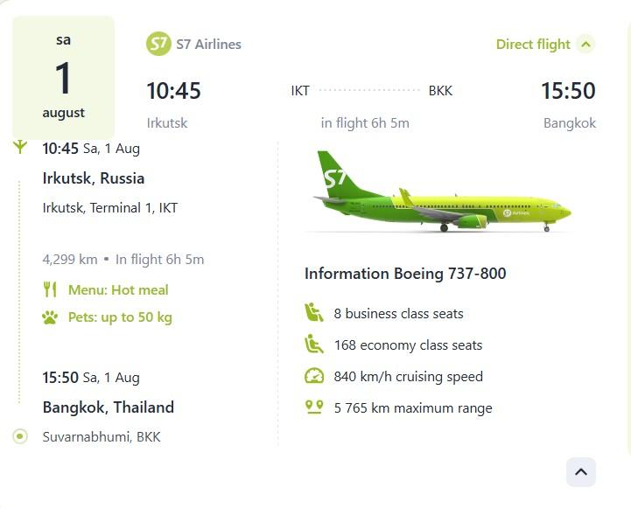Click the speedometer cruising speed icon
The width and height of the screenshot is (631, 508).
(x=314, y=376)
